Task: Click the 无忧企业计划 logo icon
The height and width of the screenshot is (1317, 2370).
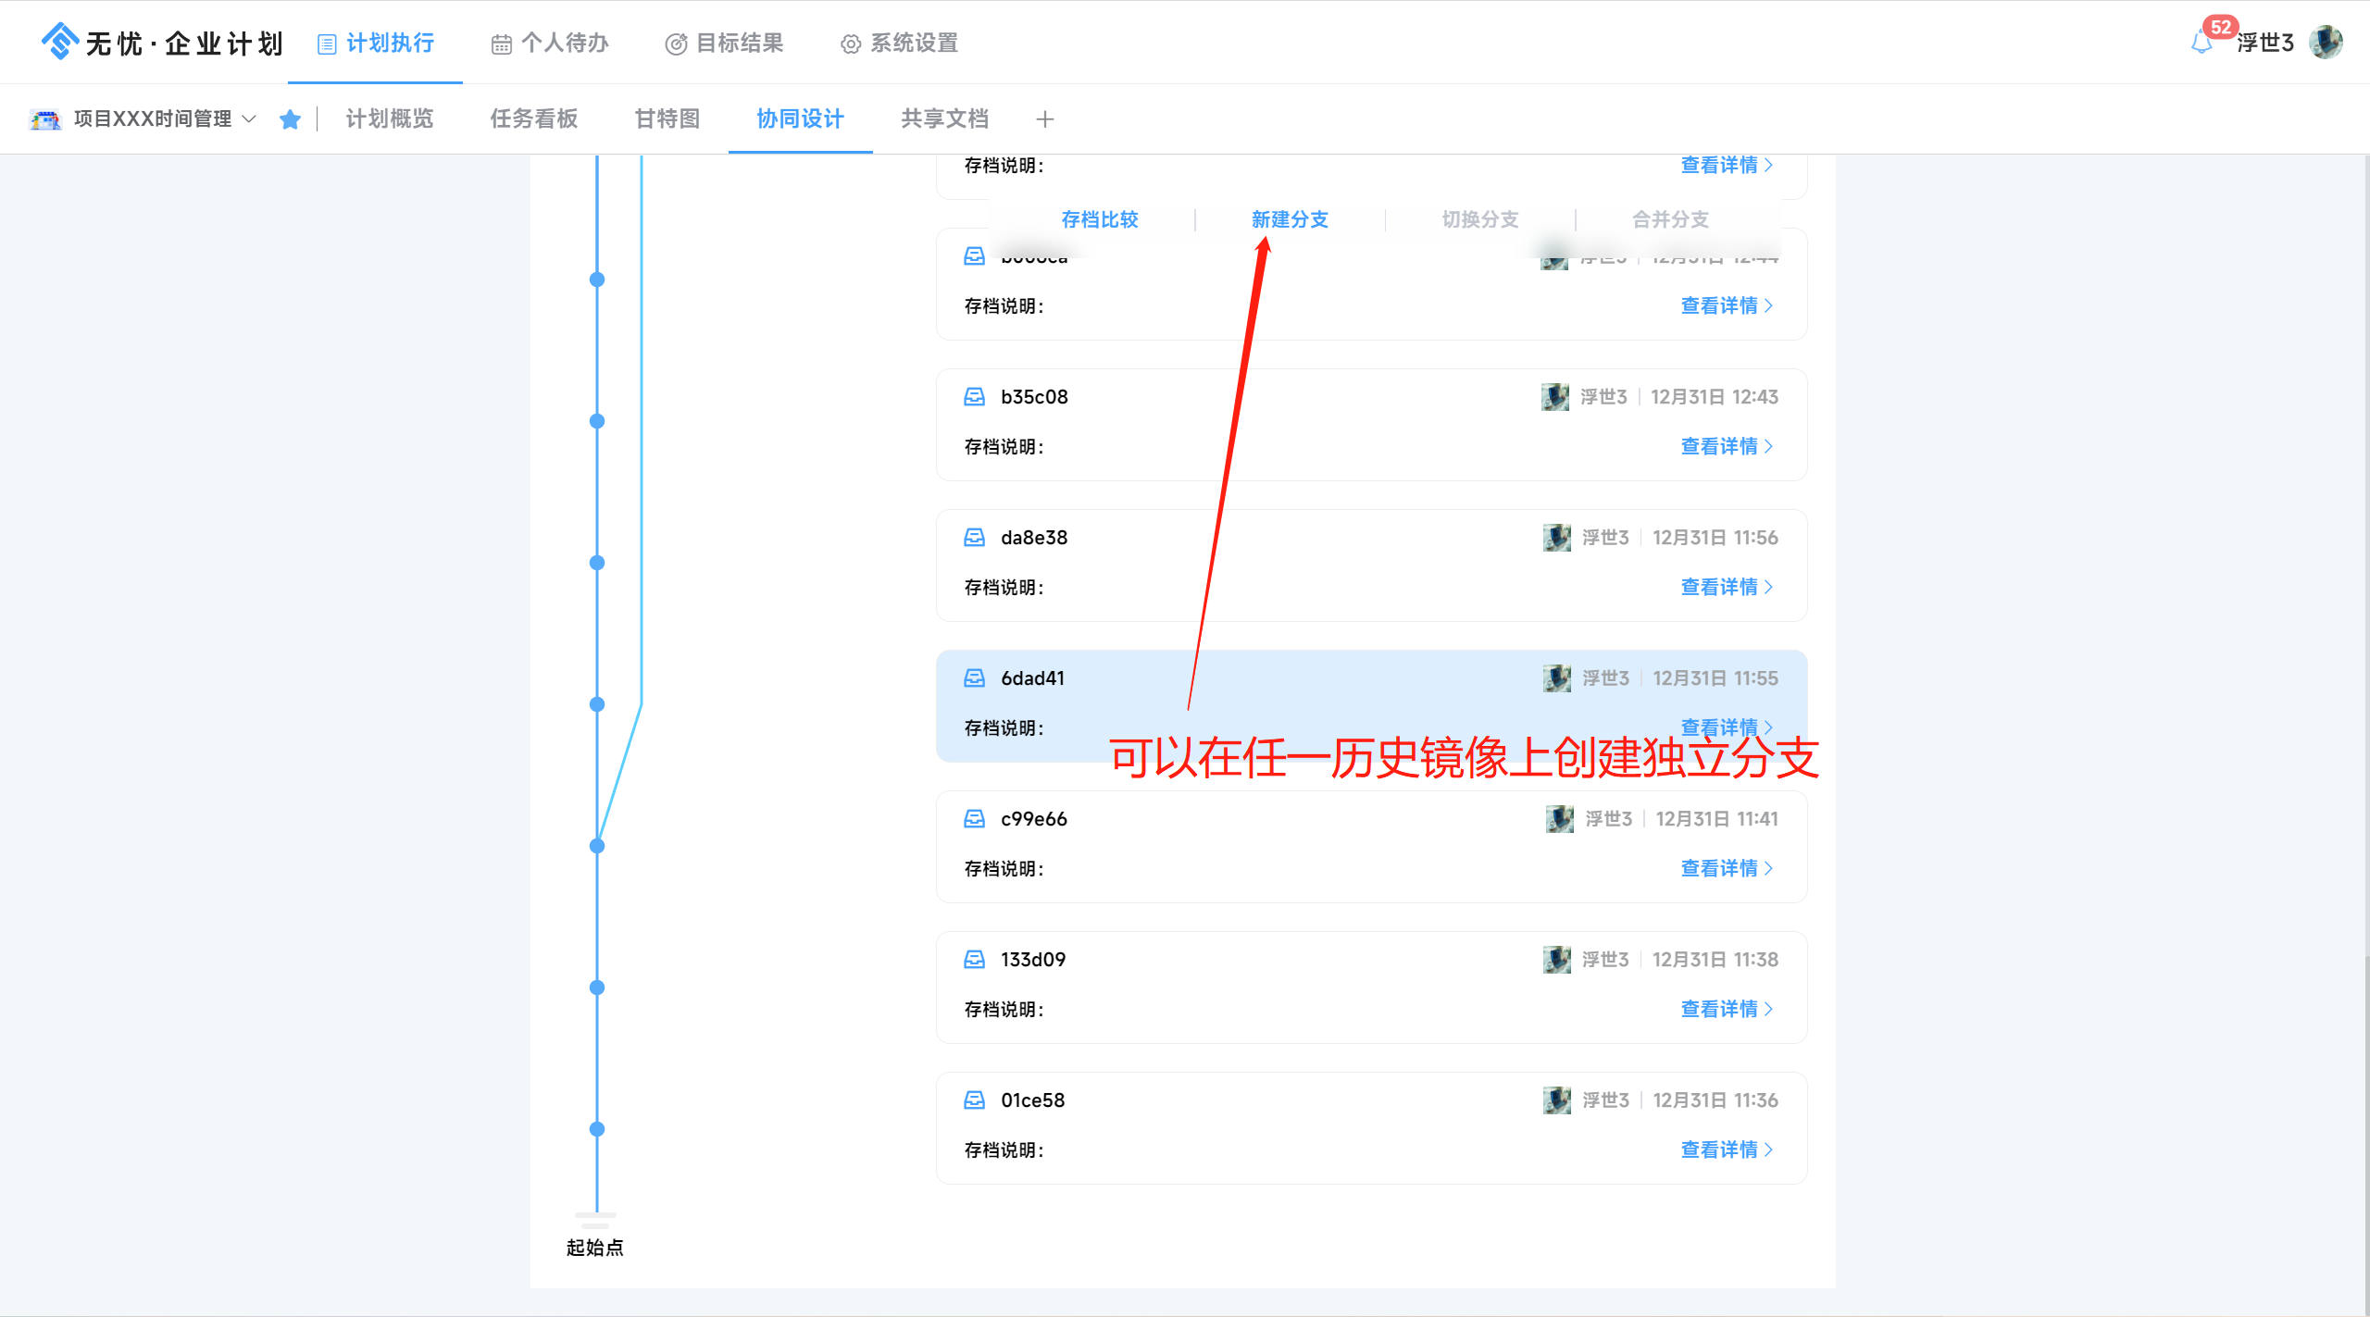Action: tap(60, 42)
